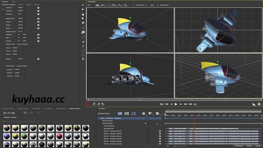Select the camera tool icon
263x148 pixels.
coord(83,18)
